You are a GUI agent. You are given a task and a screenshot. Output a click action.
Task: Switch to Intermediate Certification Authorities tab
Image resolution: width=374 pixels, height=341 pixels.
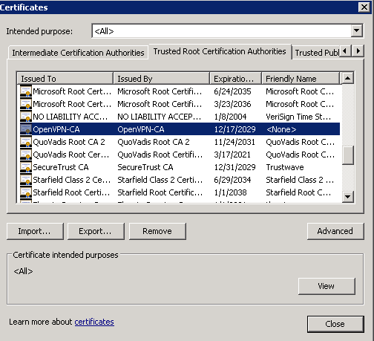pos(78,53)
